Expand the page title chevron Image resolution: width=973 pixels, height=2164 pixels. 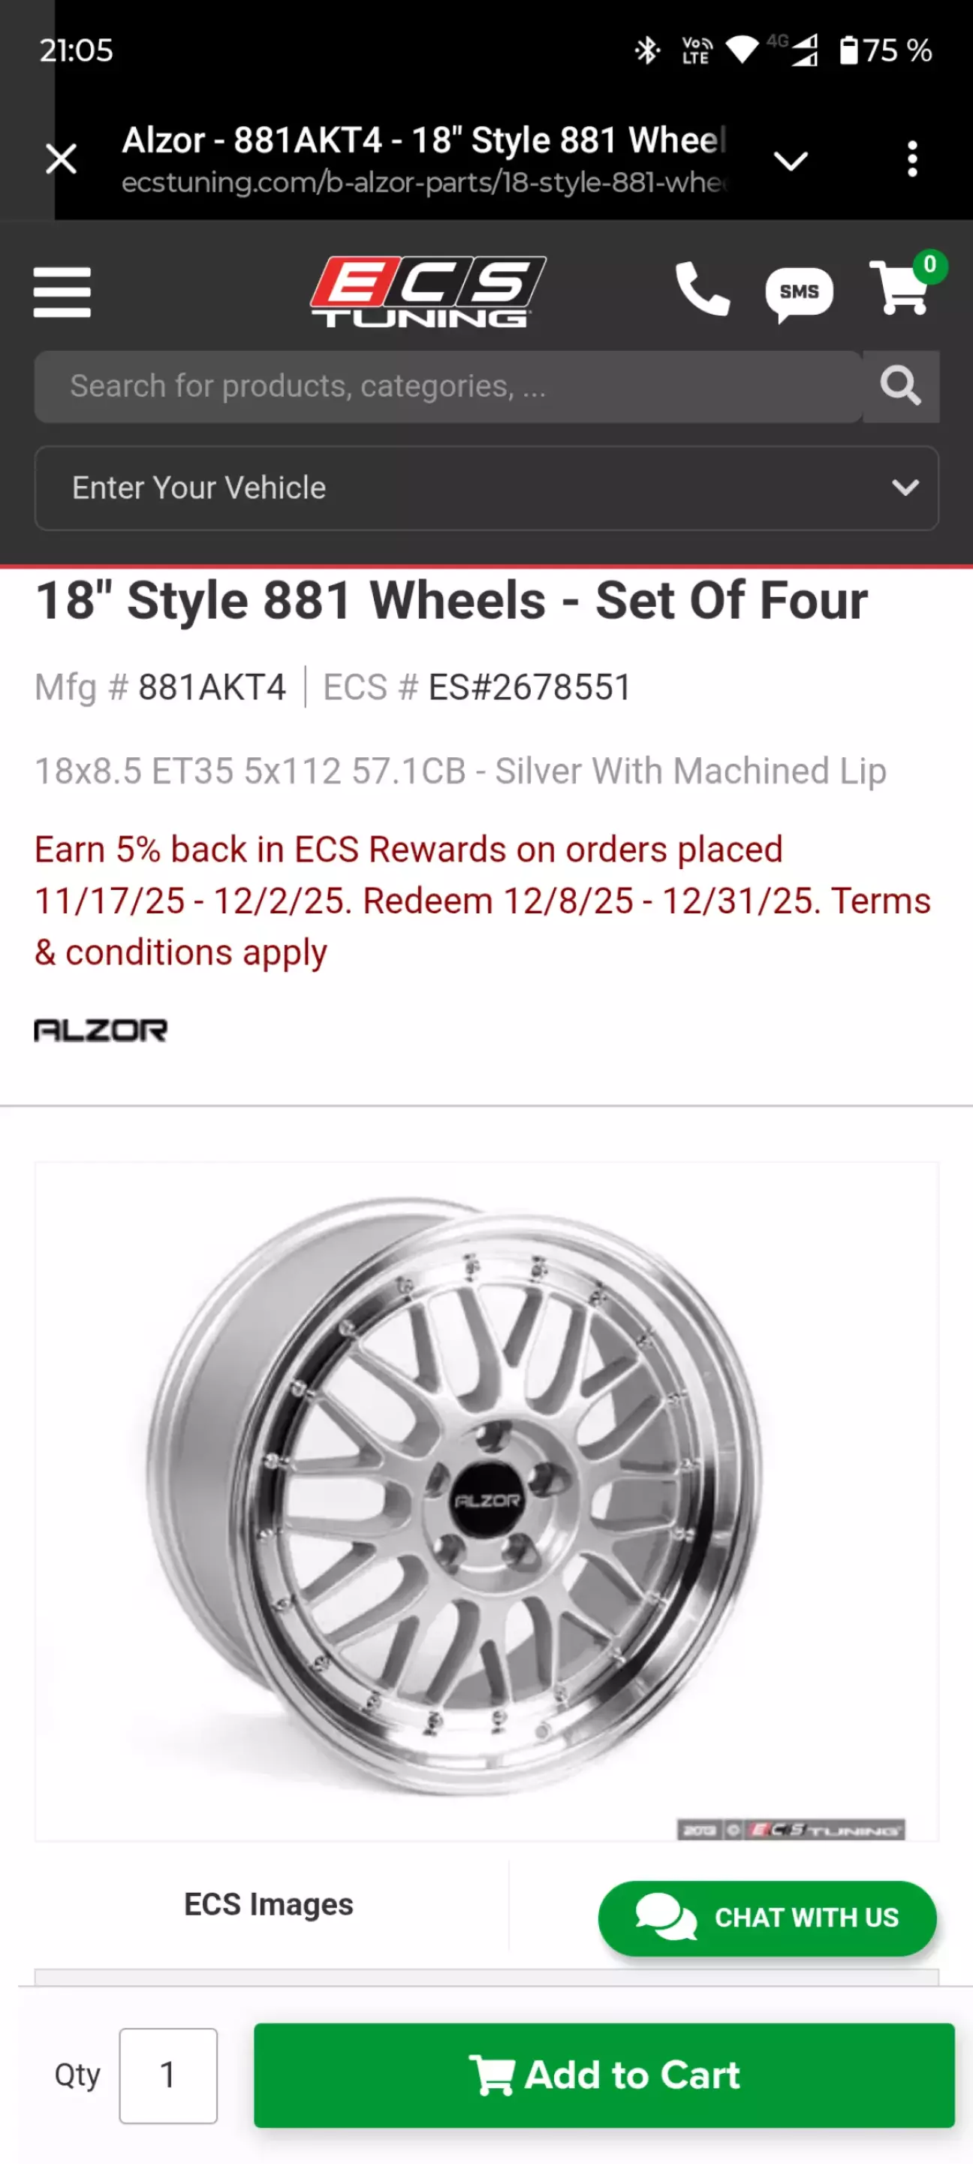click(790, 161)
